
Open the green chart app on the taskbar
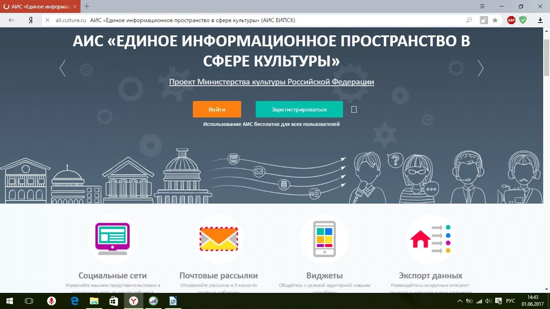coord(153,301)
